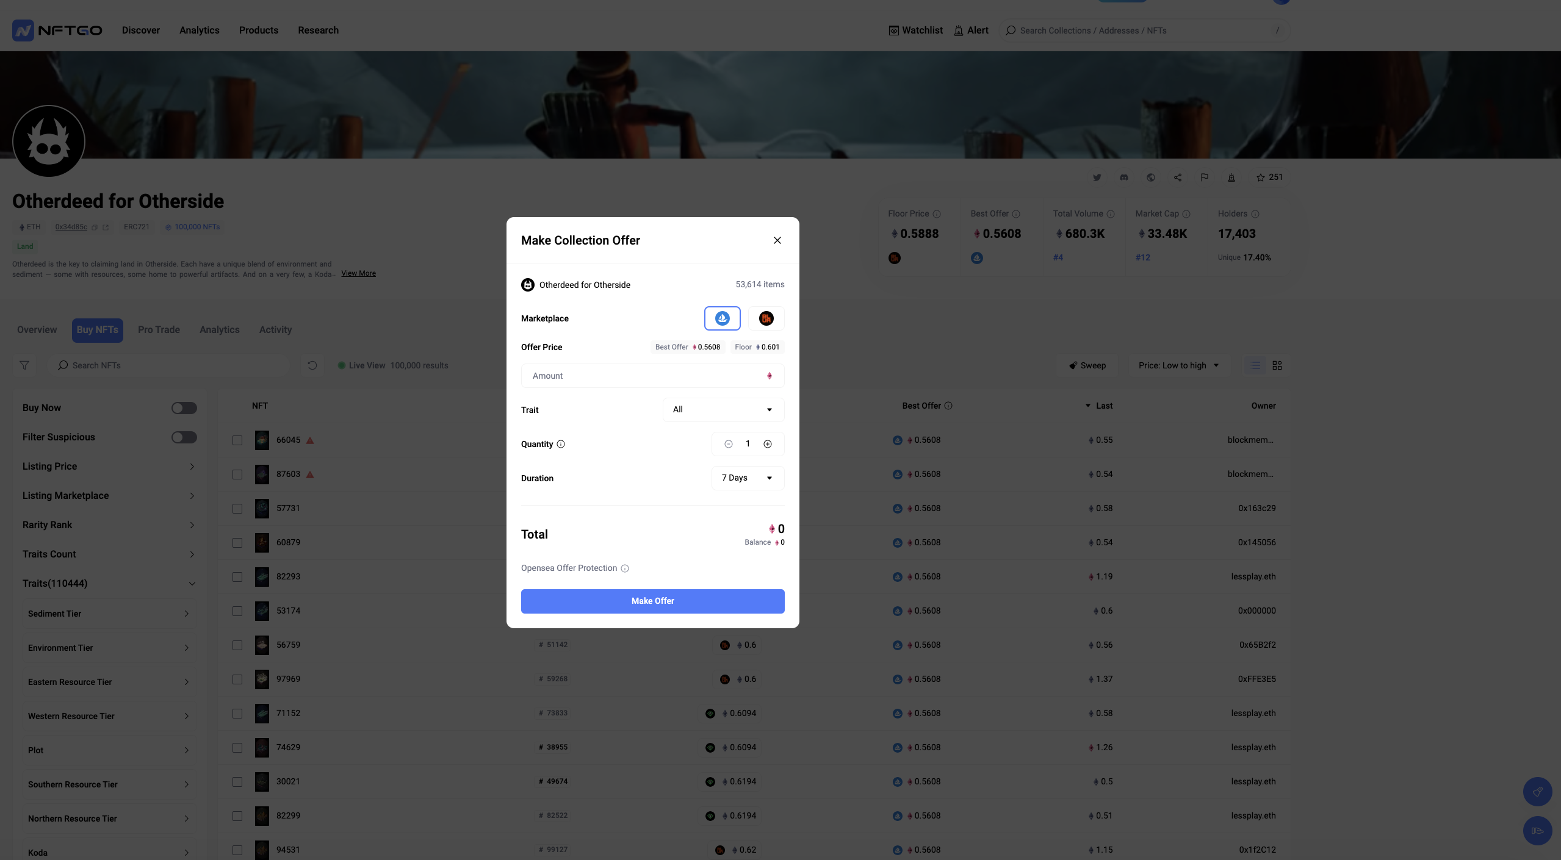Click the View More description link
1561x860 pixels.
358,273
